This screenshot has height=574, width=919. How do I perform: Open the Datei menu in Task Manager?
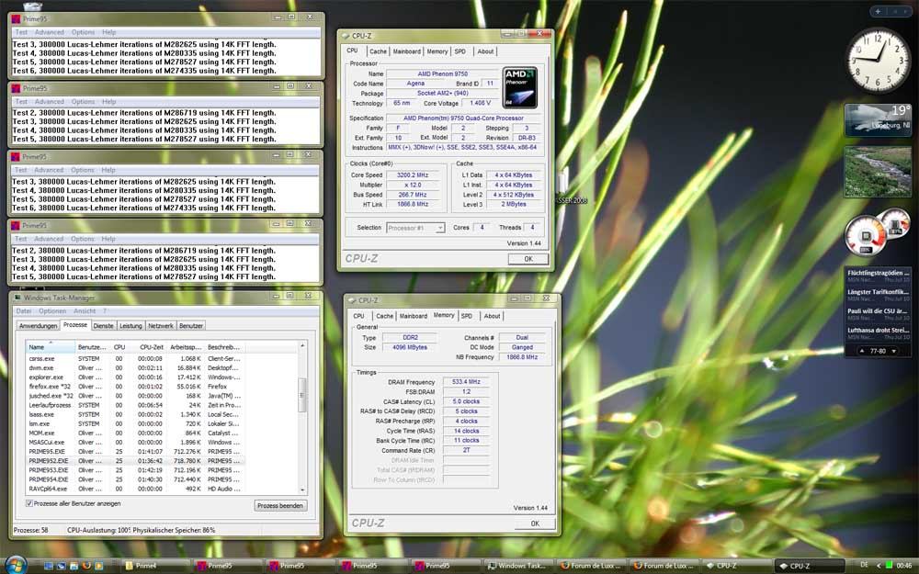24,311
